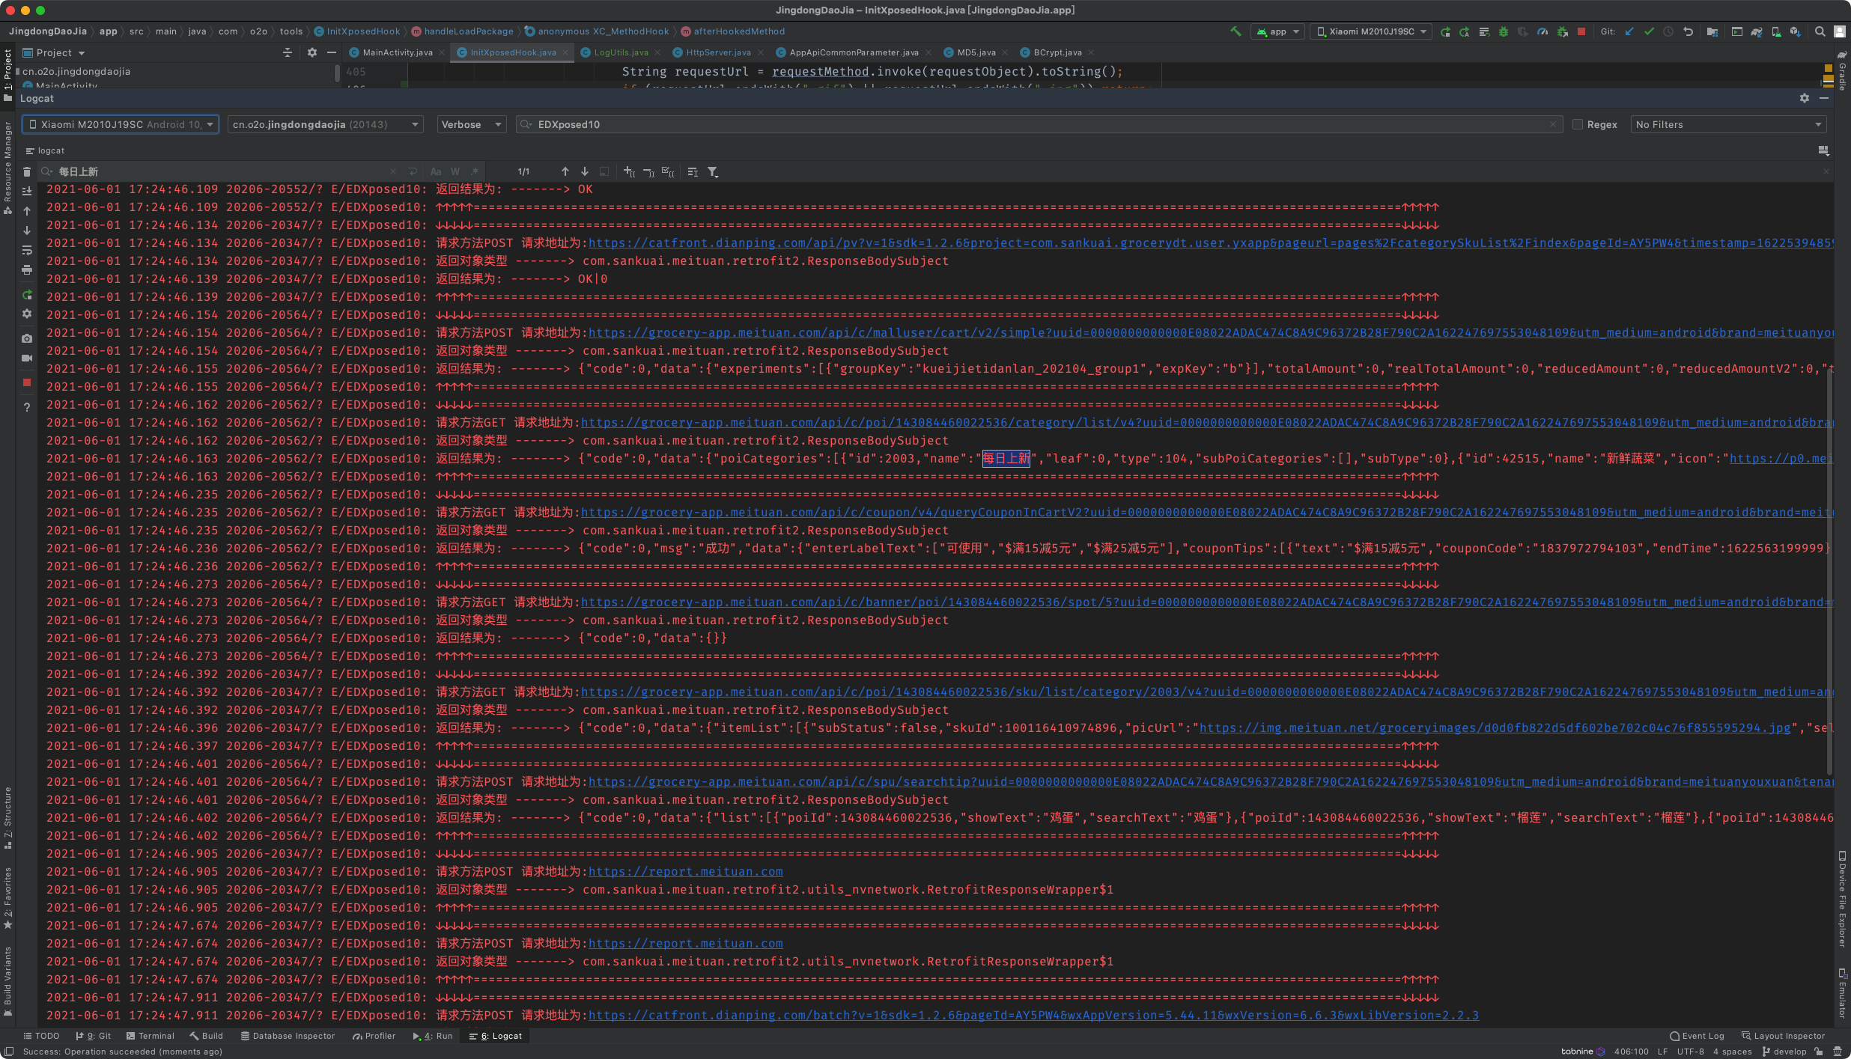
Task: Open the Profile app gauge icon
Action: 1542,31
